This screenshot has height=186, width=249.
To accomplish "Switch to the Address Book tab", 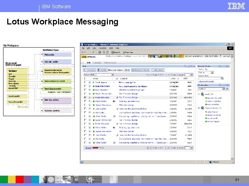I will pos(110,63).
